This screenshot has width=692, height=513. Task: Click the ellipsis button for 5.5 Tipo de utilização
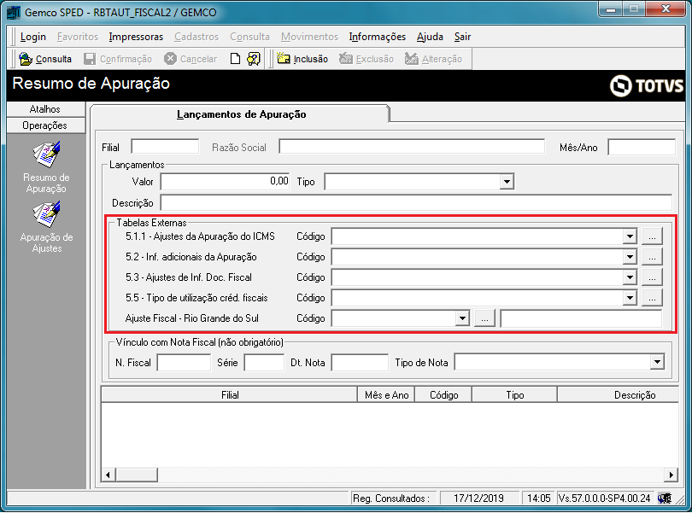(652, 298)
